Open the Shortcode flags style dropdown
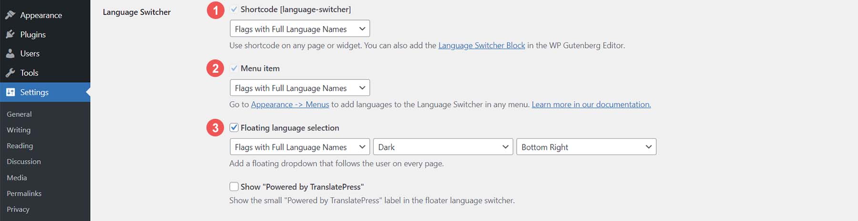858x221 pixels. [299, 29]
